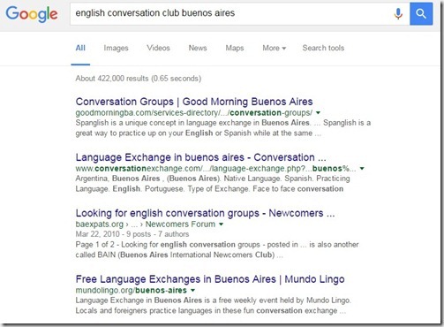The image size is (444, 327).
Task: Expand arrow next to Newcomers Forum breadcrumb
Action: pyautogui.click(x=221, y=224)
